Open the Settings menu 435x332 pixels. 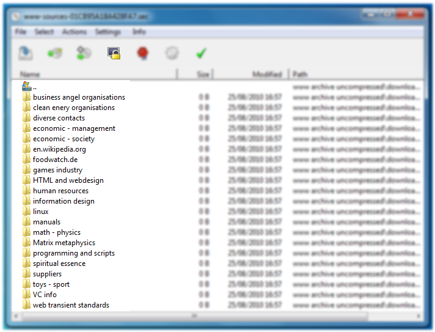pos(108,32)
